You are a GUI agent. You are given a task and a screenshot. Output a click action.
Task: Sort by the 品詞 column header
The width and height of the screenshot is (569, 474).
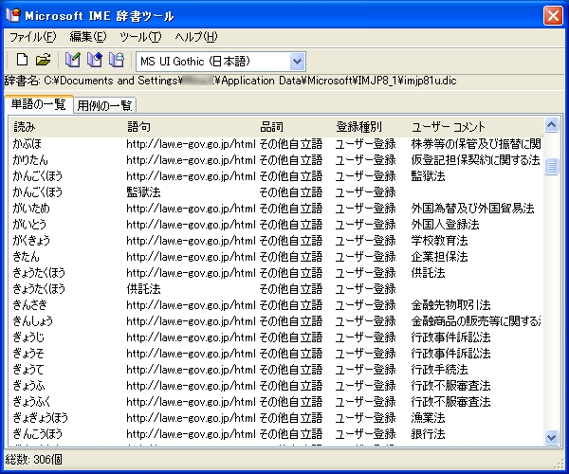[271, 127]
